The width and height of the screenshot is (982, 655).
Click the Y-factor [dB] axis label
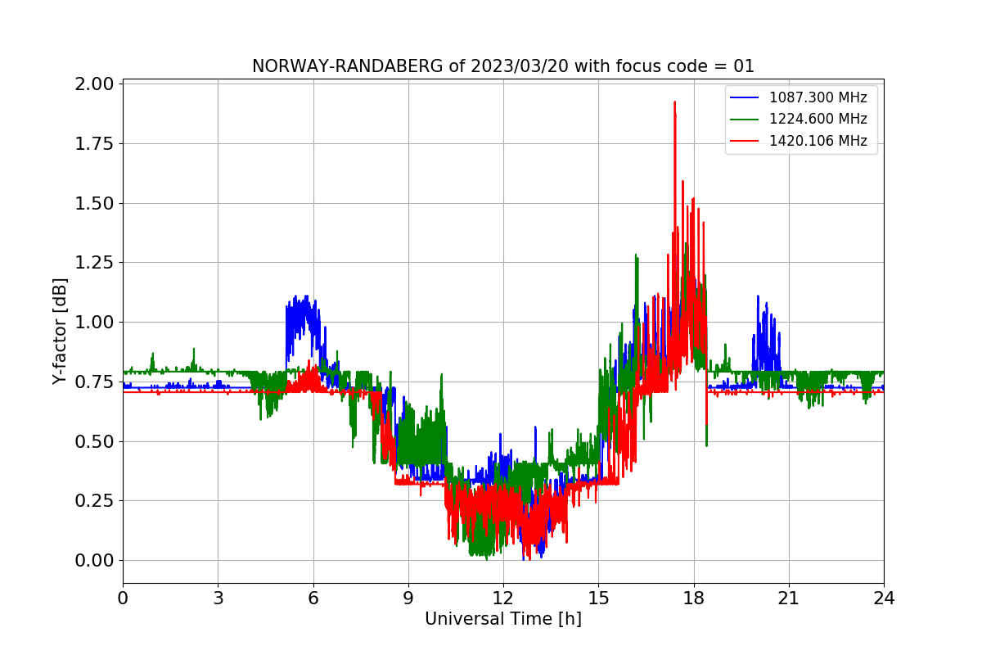coord(61,331)
